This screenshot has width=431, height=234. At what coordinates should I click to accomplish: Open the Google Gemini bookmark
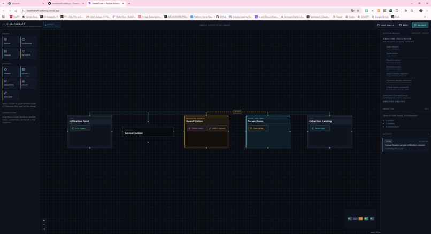pos(381,17)
